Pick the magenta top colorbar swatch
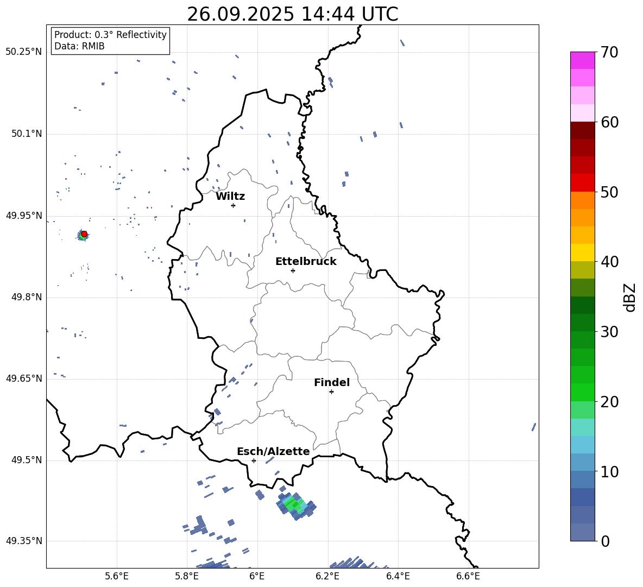 point(582,60)
